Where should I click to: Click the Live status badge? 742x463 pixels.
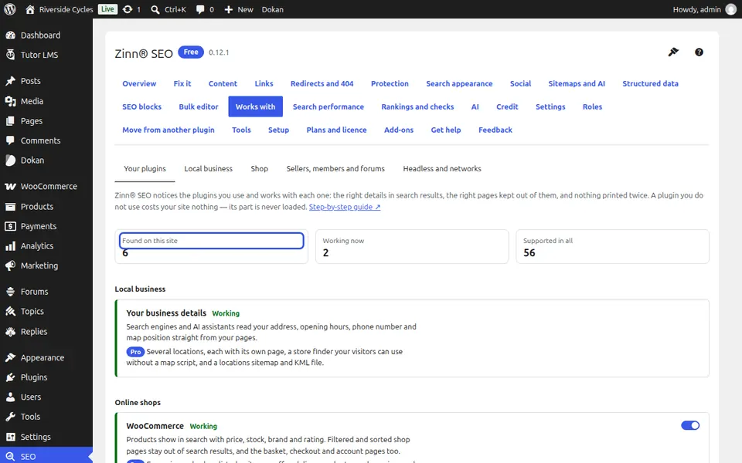(x=107, y=9)
